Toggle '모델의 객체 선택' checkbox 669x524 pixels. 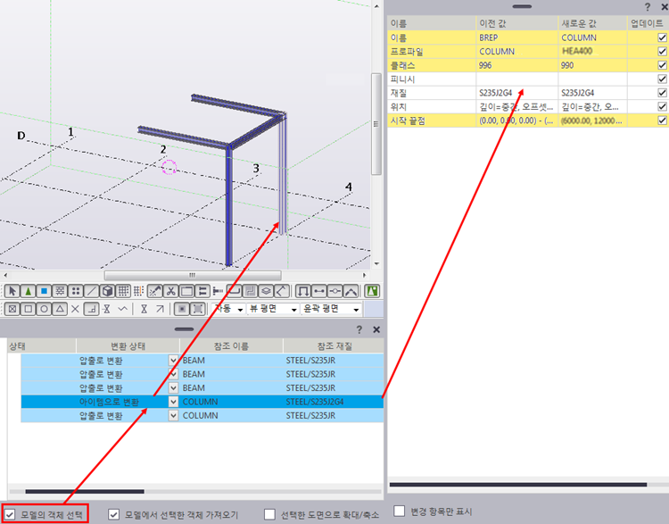point(10,514)
